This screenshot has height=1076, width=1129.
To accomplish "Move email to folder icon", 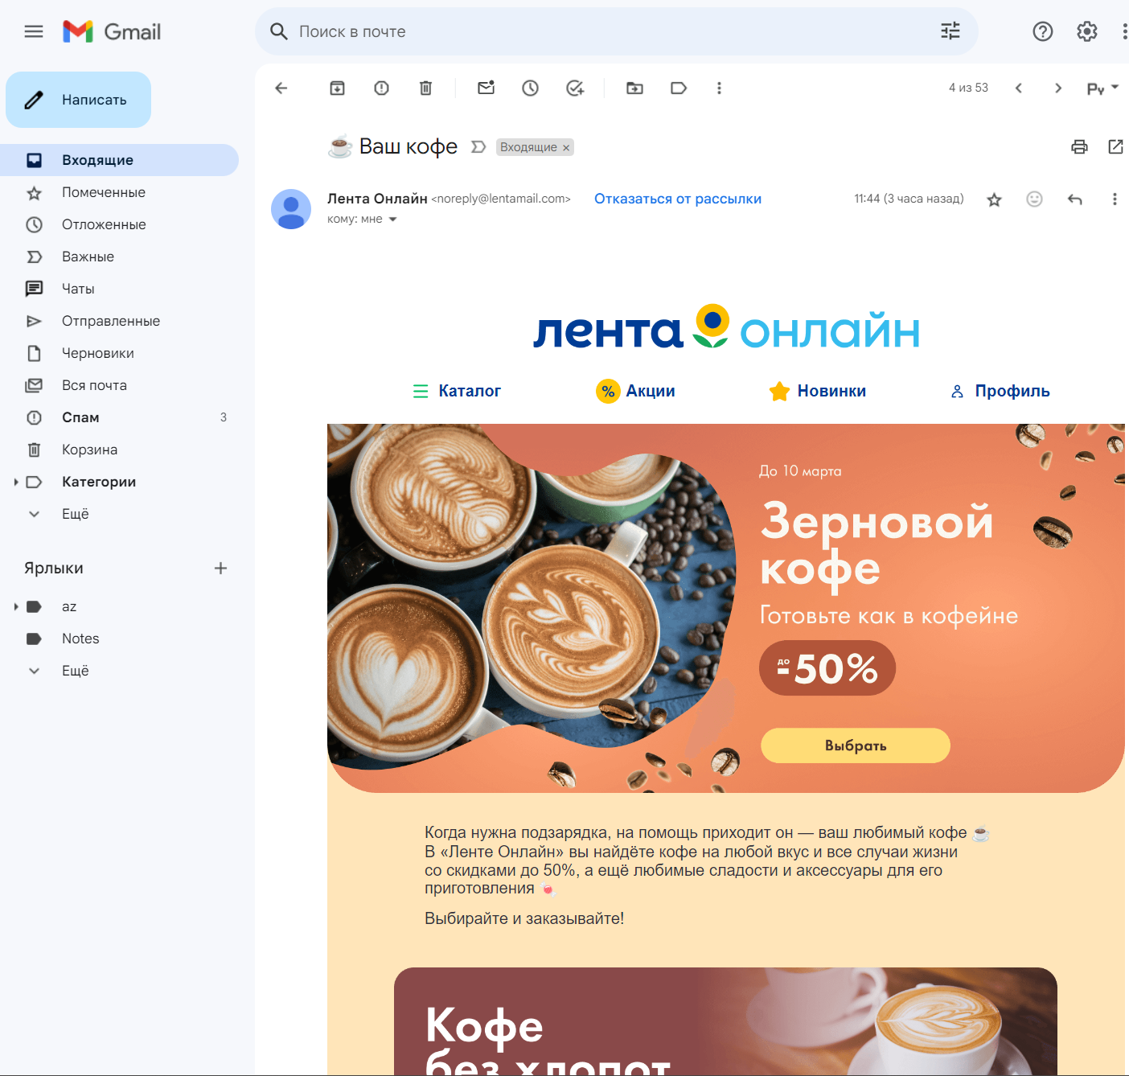I will click(x=635, y=88).
